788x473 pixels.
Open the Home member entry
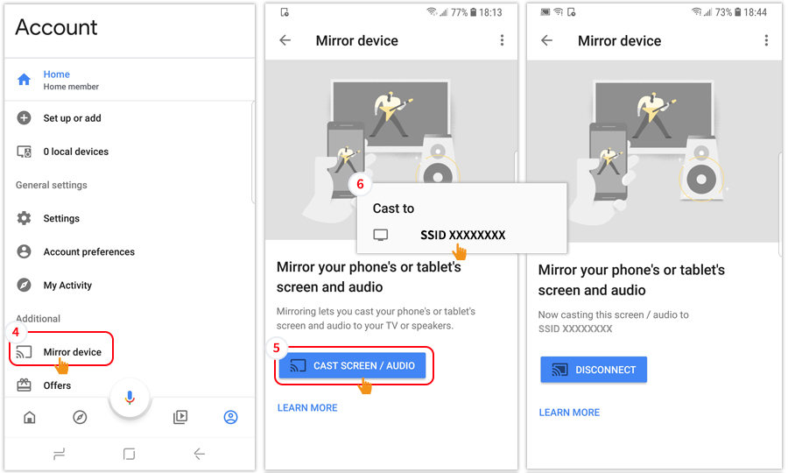tap(130, 80)
